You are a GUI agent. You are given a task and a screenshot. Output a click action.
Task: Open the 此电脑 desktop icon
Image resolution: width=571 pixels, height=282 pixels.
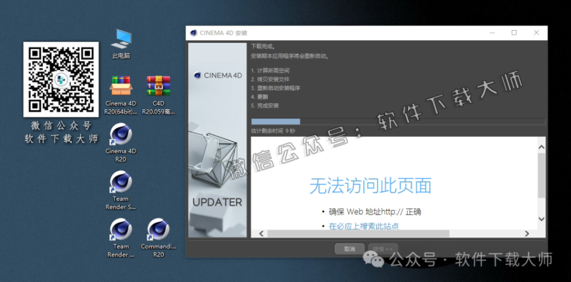[x=121, y=43]
